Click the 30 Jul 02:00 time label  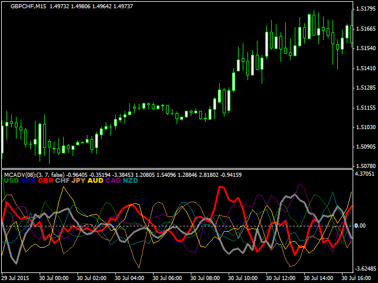[x=92, y=278]
